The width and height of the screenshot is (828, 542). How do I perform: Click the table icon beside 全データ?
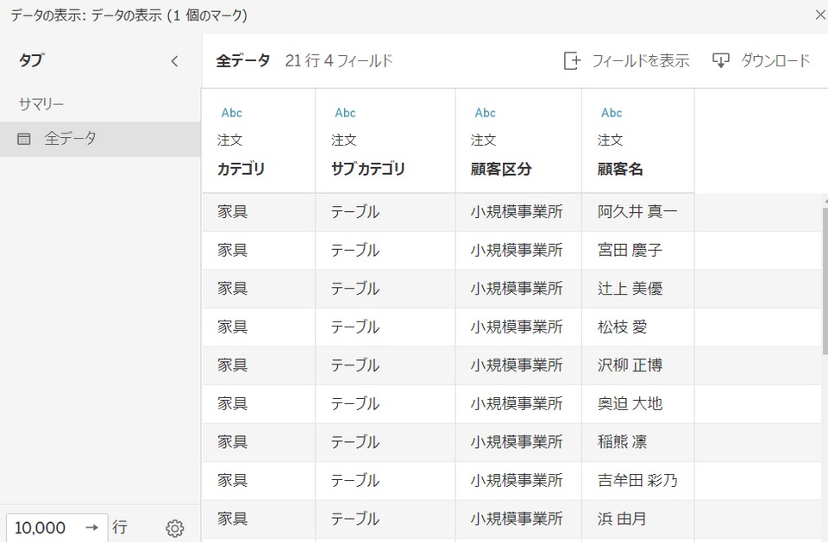point(24,140)
